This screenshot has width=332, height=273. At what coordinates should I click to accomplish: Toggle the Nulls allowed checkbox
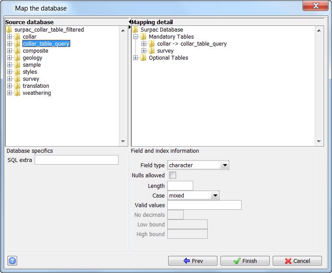point(173,175)
